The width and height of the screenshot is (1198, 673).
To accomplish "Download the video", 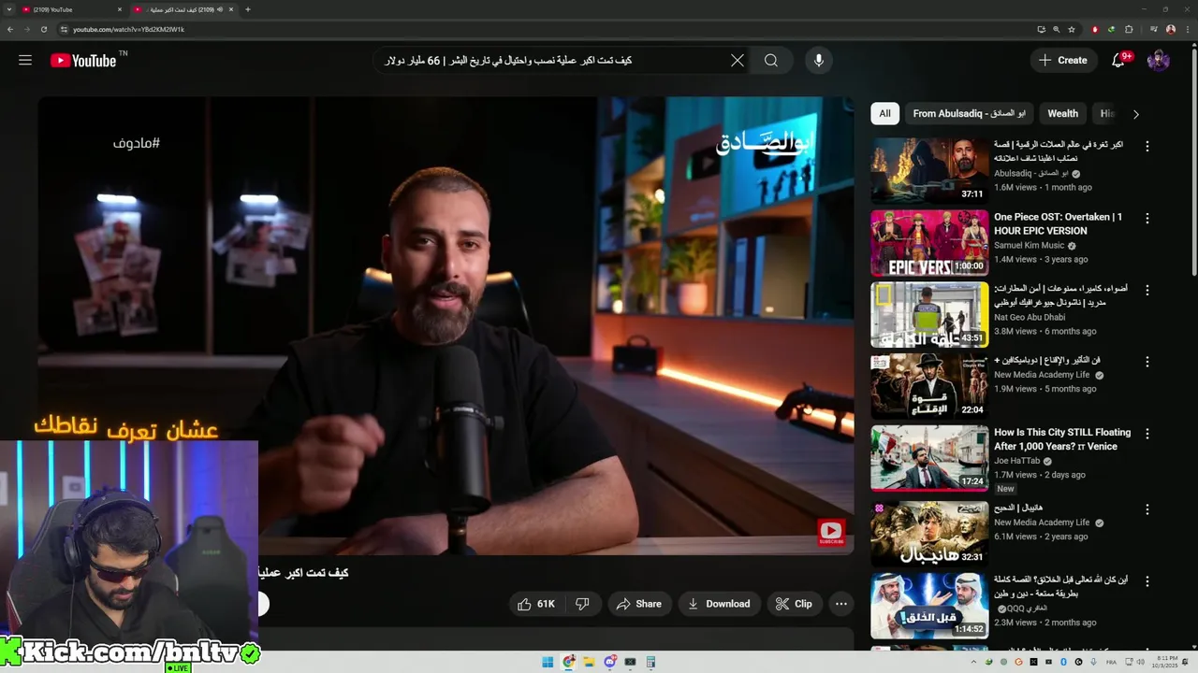I will pos(718,604).
